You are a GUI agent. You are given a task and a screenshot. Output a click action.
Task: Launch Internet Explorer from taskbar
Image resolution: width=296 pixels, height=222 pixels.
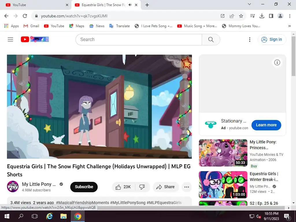click(x=49, y=216)
